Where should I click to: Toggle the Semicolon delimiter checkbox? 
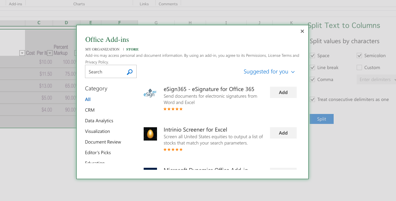pos(359,55)
